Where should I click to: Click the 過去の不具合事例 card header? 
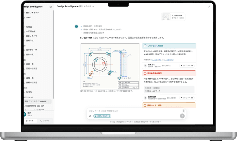(169, 73)
